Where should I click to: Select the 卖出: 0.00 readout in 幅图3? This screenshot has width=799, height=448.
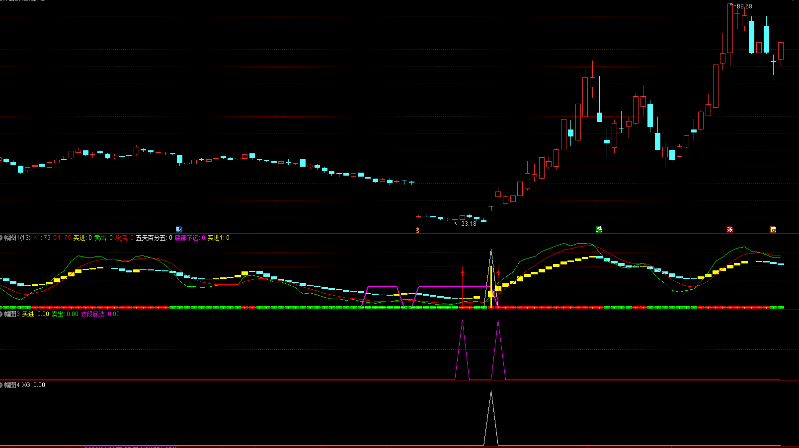pyautogui.click(x=65, y=314)
